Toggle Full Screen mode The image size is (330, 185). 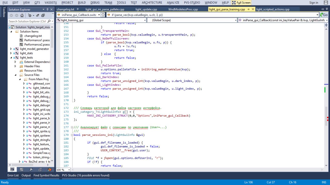pyautogui.click(x=241, y=3)
